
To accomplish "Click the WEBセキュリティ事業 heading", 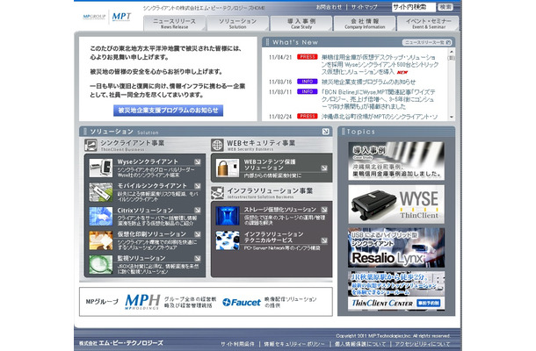I will point(261,143).
